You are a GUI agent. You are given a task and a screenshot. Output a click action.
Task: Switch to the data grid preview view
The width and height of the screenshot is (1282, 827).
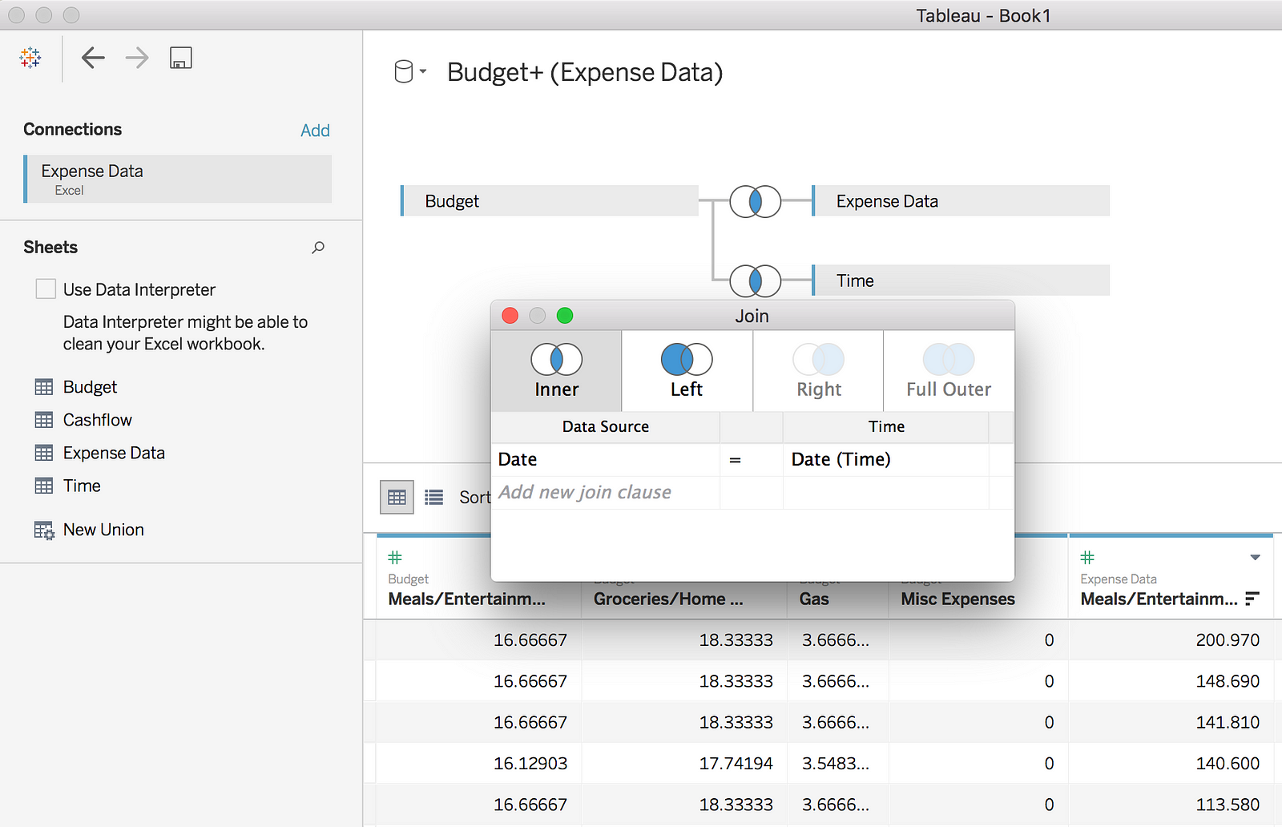[397, 498]
